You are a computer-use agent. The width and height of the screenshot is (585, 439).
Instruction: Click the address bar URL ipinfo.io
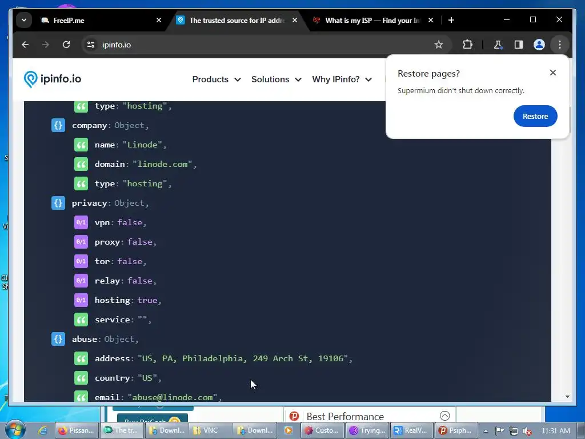pos(117,45)
